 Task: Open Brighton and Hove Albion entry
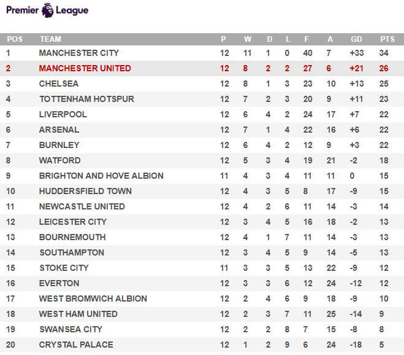coord(101,176)
